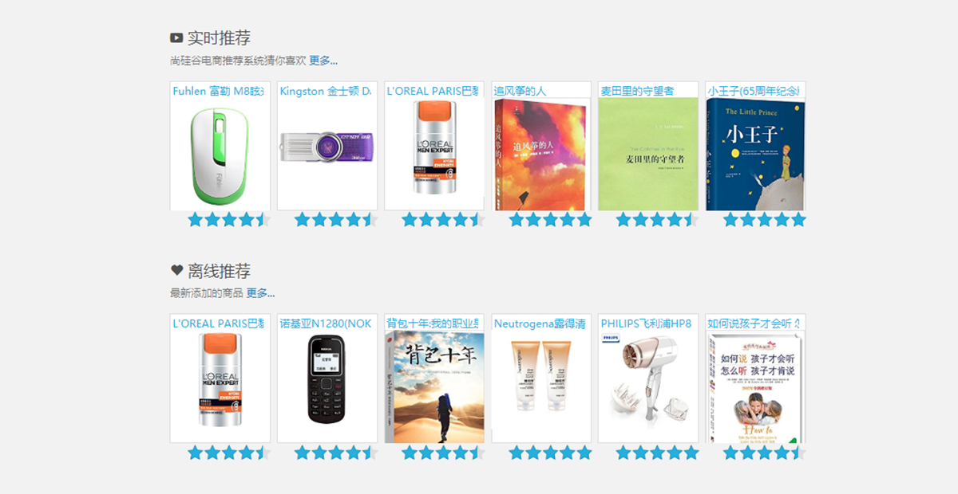958x494 pixels.
Task: Select the green Fuhlen mouse product image
Action: 220,155
